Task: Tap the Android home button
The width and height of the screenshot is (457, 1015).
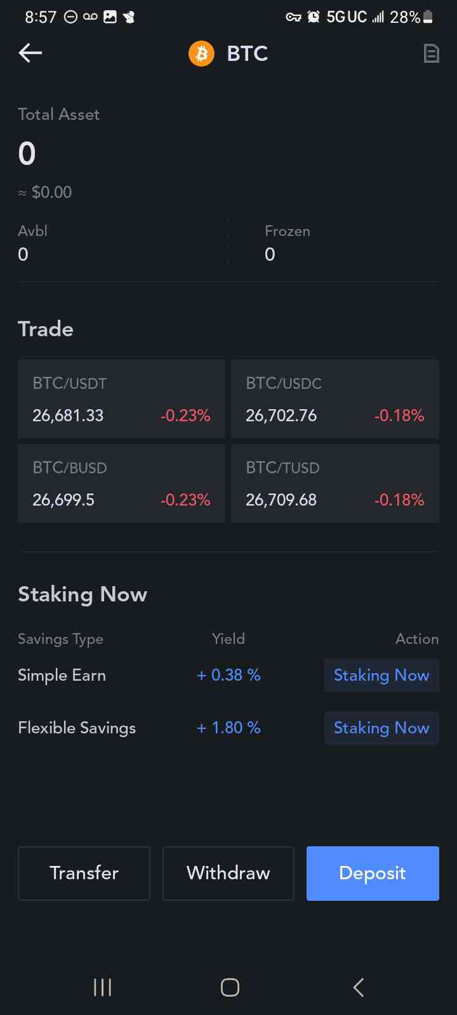Action: (x=230, y=987)
